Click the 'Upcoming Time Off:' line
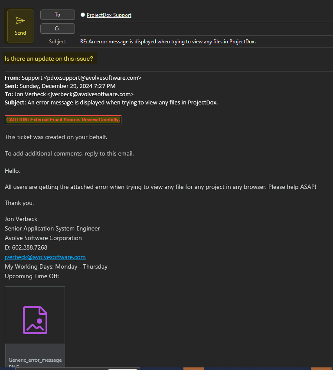This screenshot has width=333, height=370. 32,276
